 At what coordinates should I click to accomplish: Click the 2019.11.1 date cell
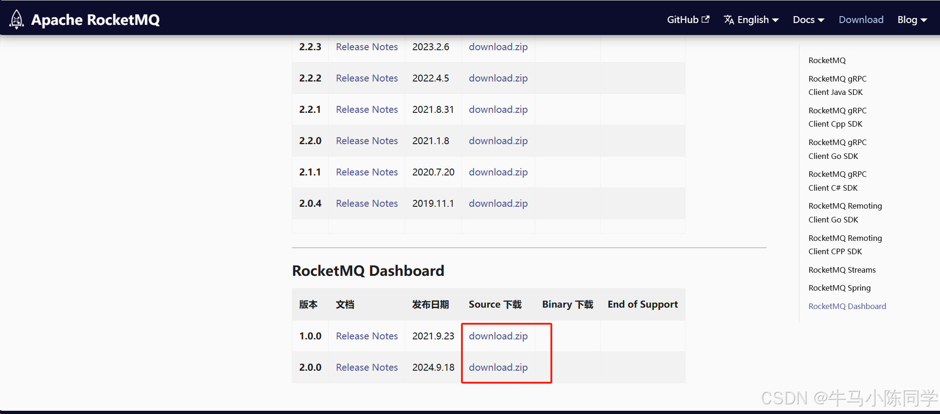pyautogui.click(x=433, y=204)
